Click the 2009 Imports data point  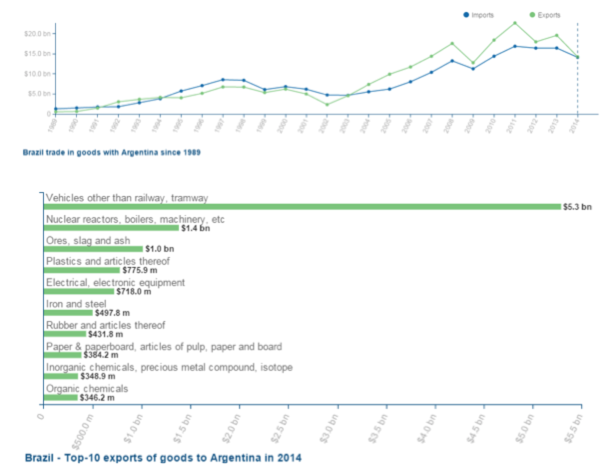(x=473, y=68)
